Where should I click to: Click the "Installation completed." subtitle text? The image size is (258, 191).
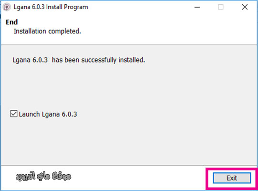click(47, 32)
